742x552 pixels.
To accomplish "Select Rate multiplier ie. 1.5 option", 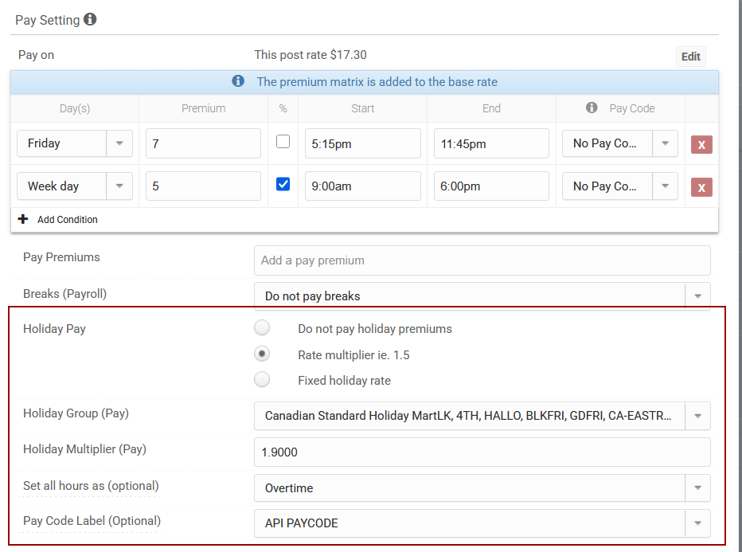I will tap(262, 354).
